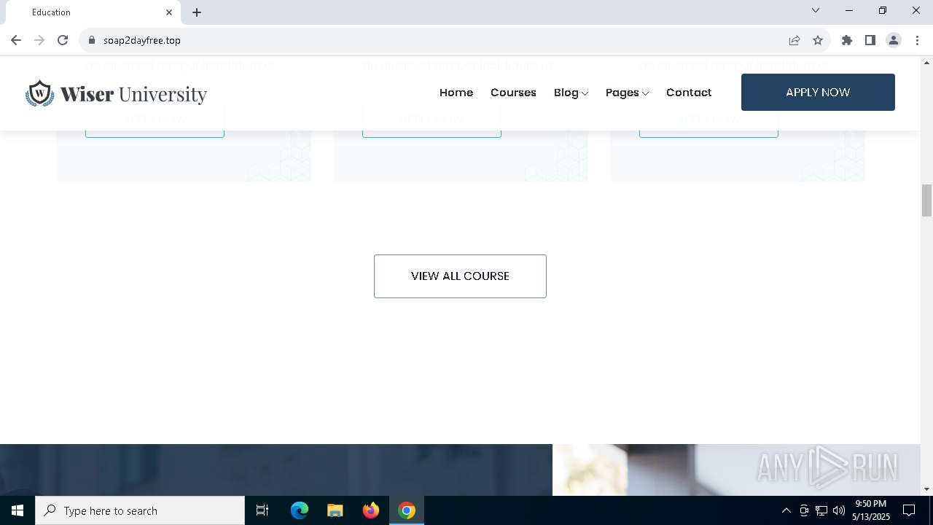The image size is (933, 525).
Task: Click the VIEW ALL COURSE button
Action: point(460,276)
